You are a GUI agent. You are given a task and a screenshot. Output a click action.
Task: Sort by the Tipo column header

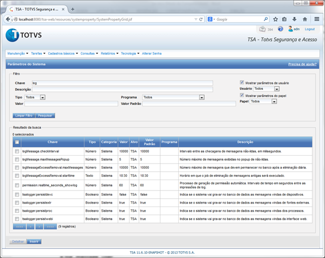(92, 142)
